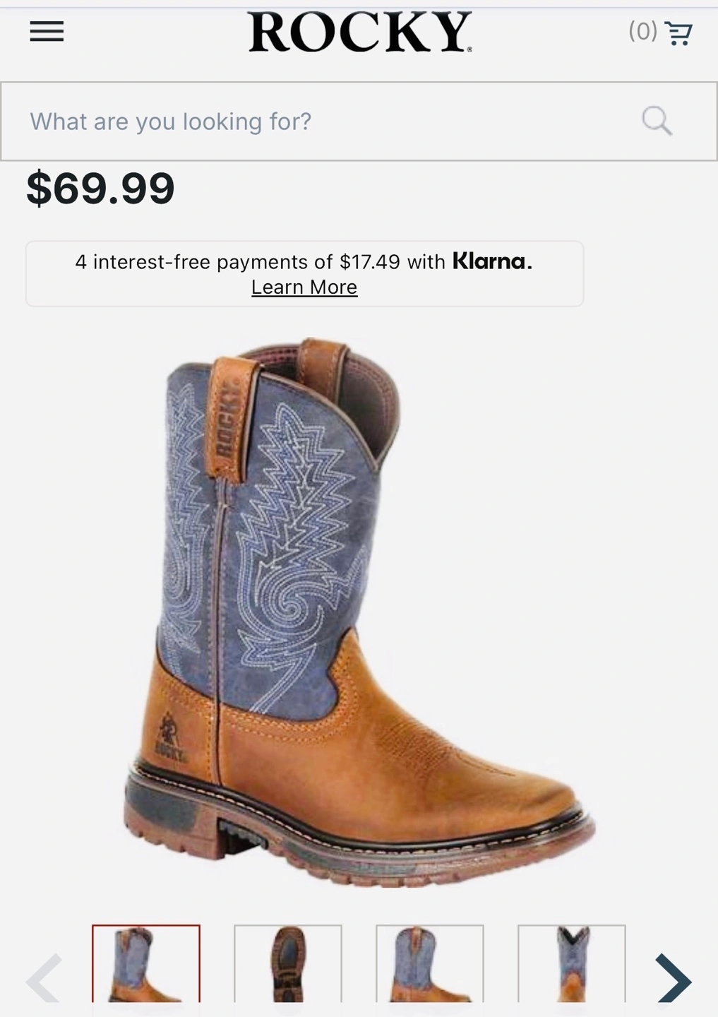Viewport: 718px width, 1017px height.
Task: Click the cart item count (0)
Action: 642,31
